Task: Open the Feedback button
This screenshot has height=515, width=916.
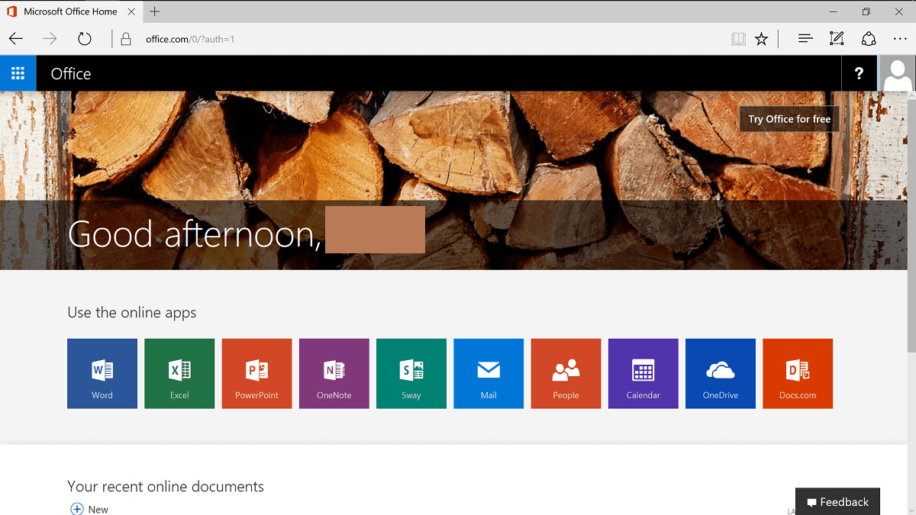Action: 837,502
